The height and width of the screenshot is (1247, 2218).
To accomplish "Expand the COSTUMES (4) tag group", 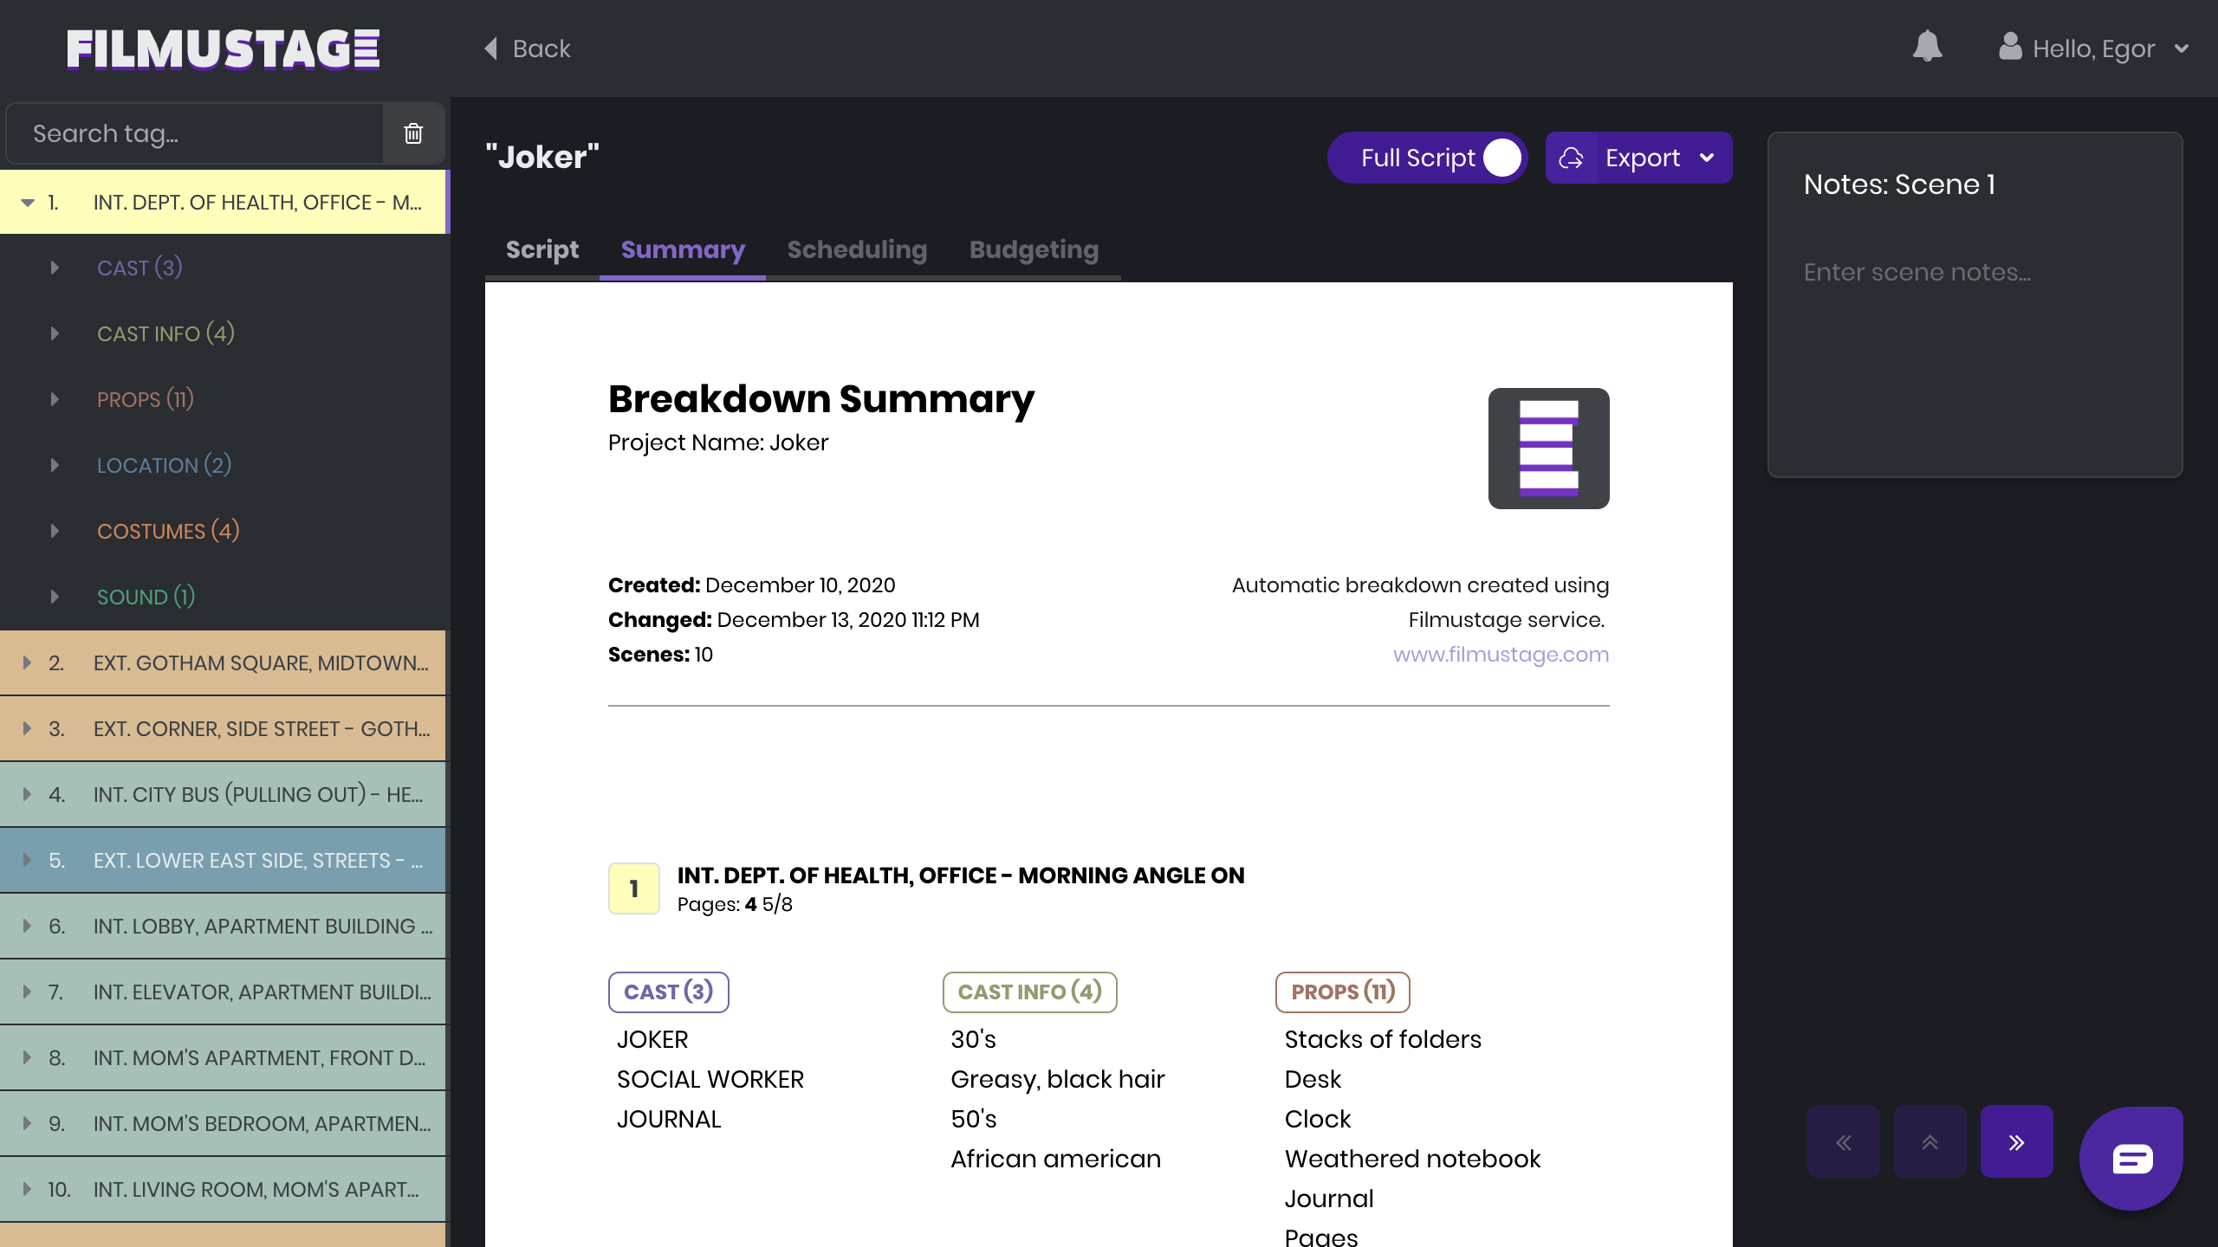I will pos(55,531).
